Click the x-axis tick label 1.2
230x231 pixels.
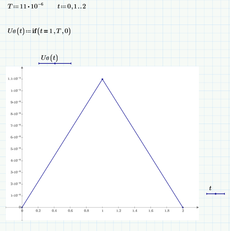pyautogui.click(x=119, y=211)
